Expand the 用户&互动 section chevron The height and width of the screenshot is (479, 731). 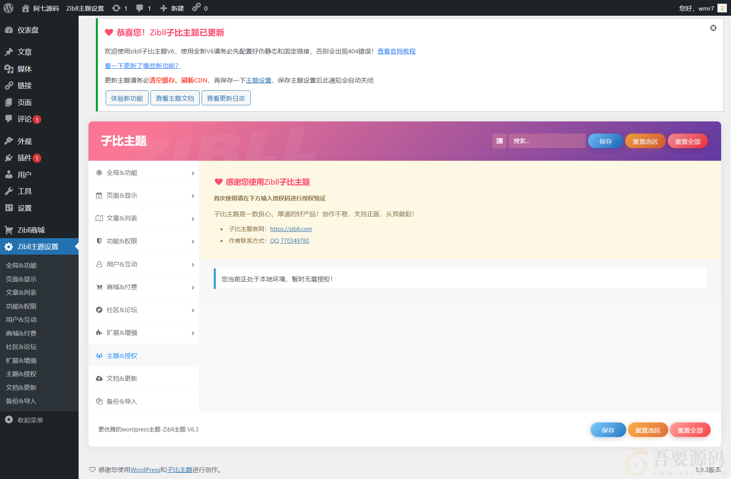(193, 265)
